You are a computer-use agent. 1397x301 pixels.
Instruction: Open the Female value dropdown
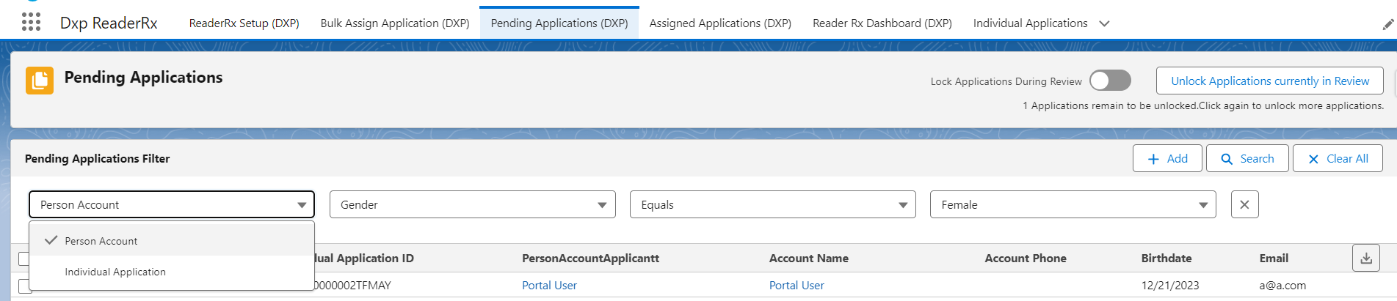coord(1073,204)
